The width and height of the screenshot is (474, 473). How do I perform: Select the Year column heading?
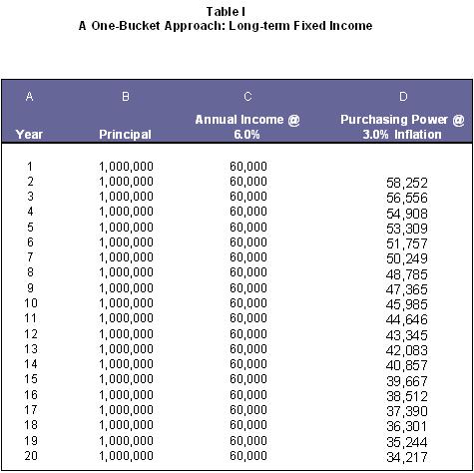(x=29, y=135)
